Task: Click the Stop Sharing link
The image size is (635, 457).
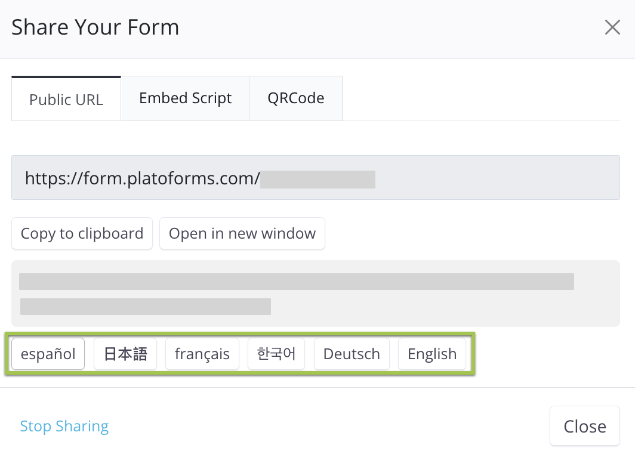Action: coord(64,426)
